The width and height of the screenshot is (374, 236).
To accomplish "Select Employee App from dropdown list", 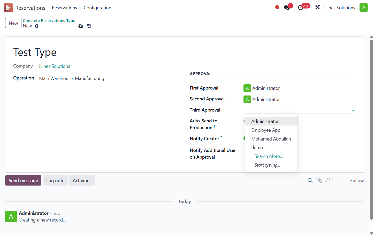I will [x=271, y=130].
